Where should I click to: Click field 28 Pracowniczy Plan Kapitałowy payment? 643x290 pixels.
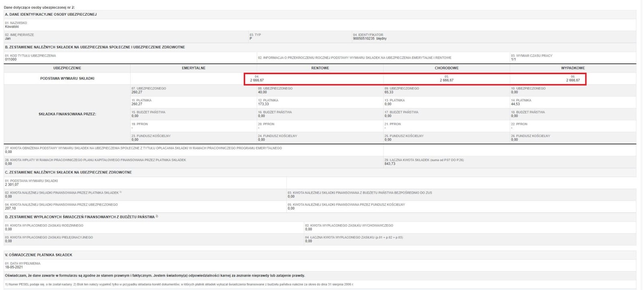[194, 162]
